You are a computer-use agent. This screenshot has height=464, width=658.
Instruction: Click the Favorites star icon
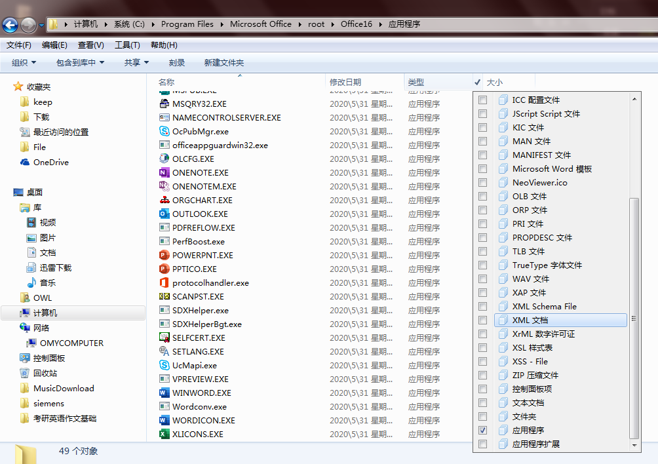point(18,87)
